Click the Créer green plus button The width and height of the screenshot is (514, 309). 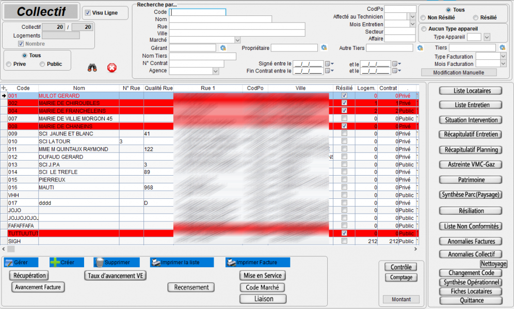tap(67, 262)
